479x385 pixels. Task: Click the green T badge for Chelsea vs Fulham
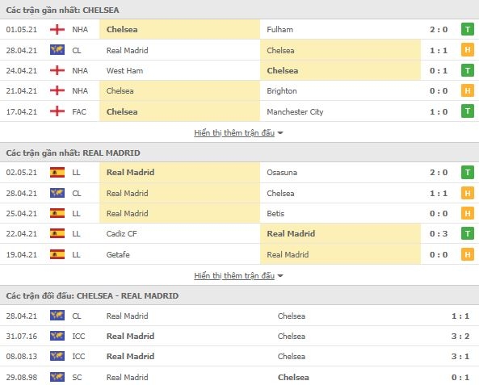468,29
